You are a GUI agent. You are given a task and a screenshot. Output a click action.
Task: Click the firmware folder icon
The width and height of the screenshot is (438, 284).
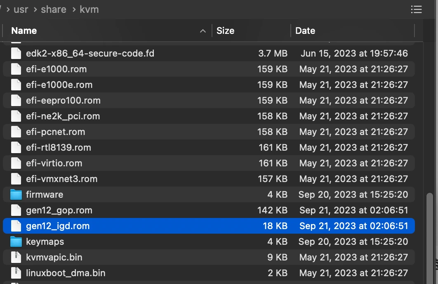[x=16, y=194]
